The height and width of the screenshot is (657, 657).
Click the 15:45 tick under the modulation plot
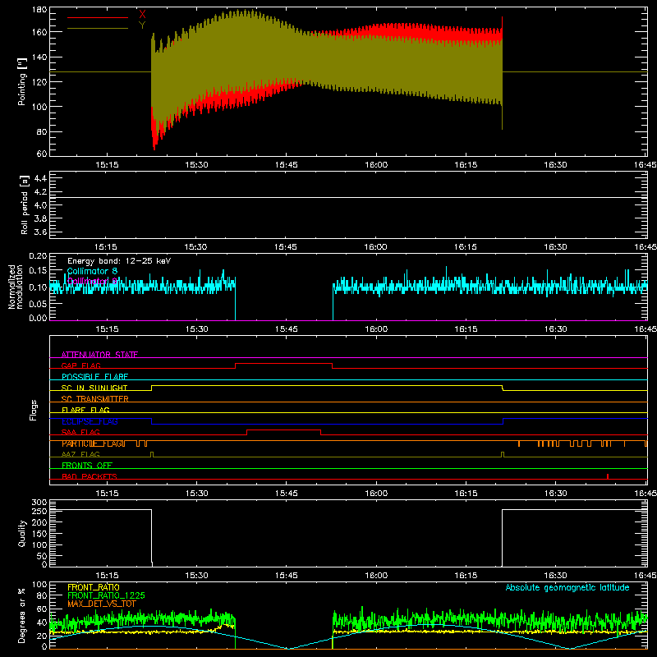(286, 329)
